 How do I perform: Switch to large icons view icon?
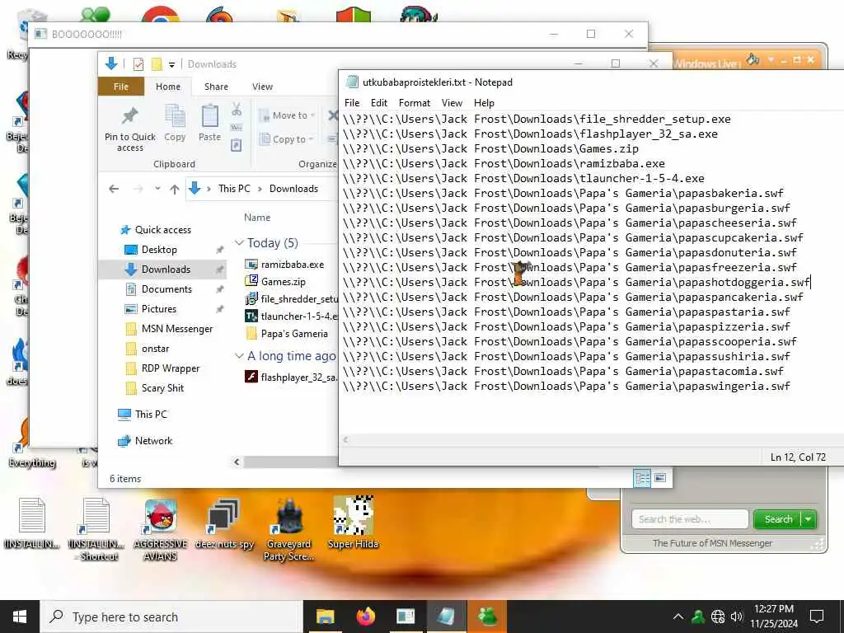pyautogui.click(x=660, y=478)
